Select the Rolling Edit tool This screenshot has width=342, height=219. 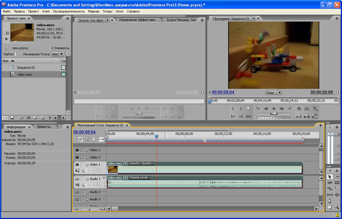click(337, 182)
